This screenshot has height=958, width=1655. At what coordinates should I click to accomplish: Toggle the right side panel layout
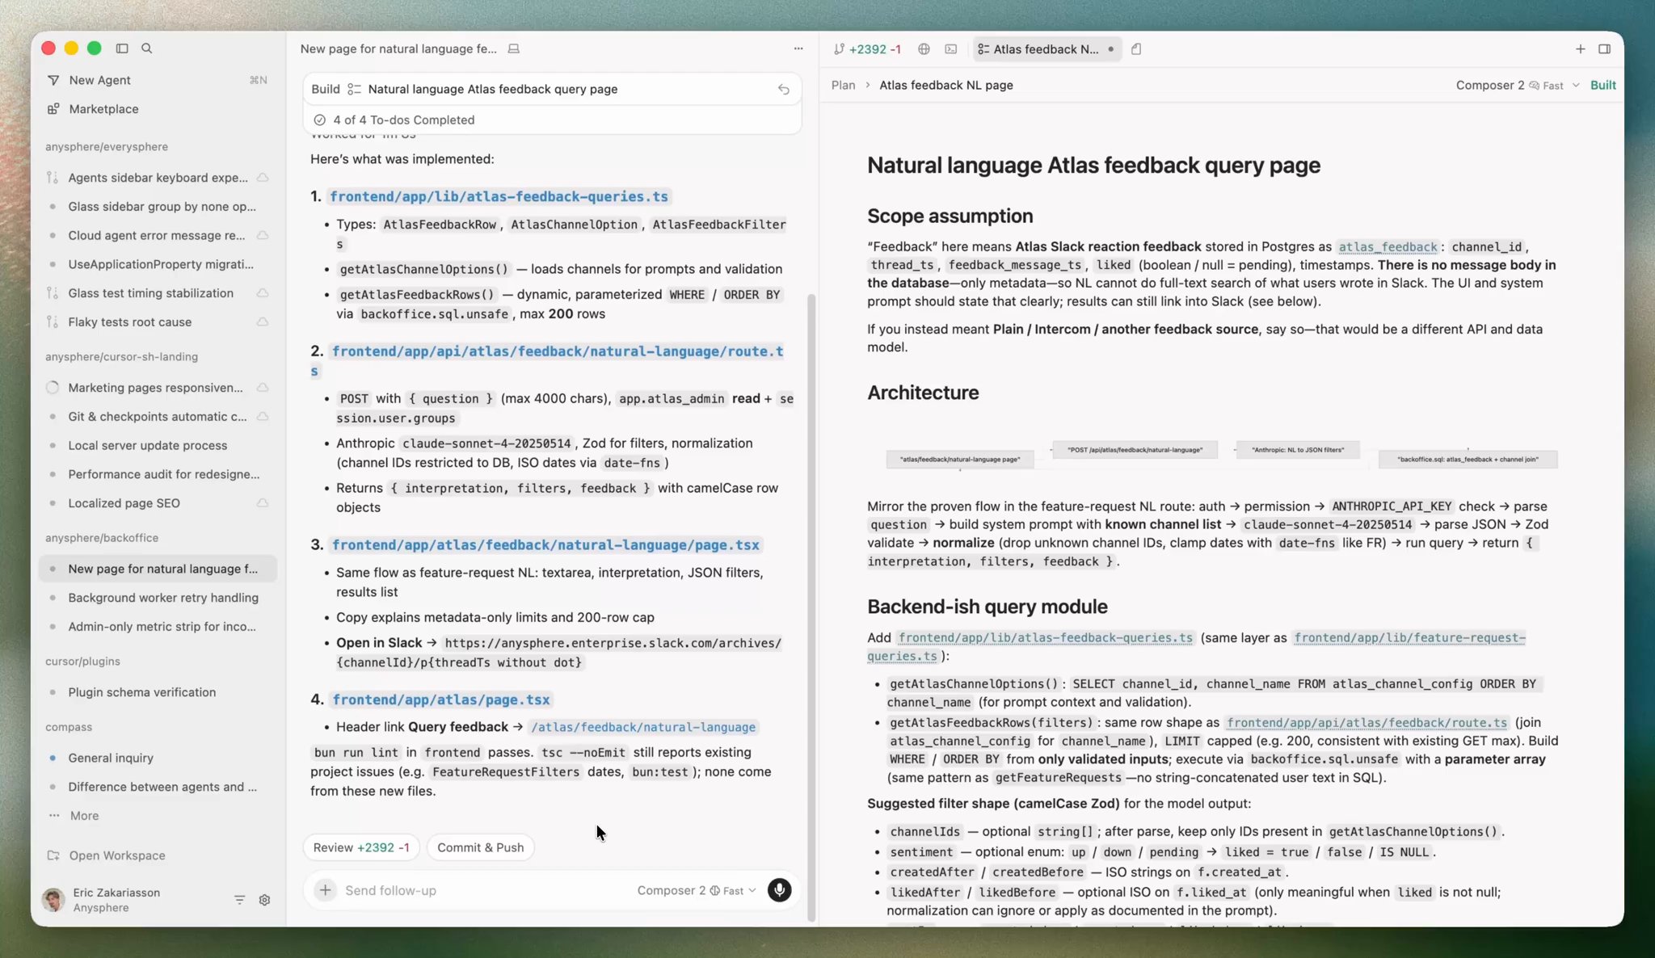(x=1604, y=49)
